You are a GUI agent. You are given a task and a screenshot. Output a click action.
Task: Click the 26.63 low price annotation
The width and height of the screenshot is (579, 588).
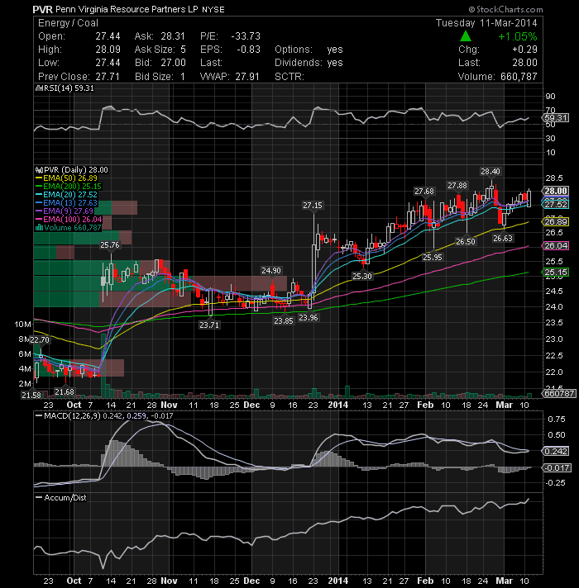[x=503, y=238]
